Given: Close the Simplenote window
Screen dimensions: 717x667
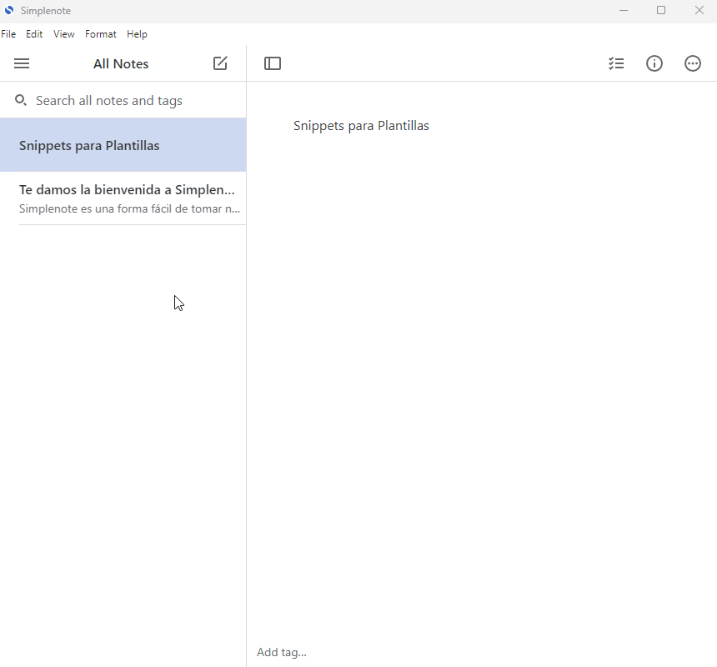Looking at the screenshot, I should coord(699,11).
